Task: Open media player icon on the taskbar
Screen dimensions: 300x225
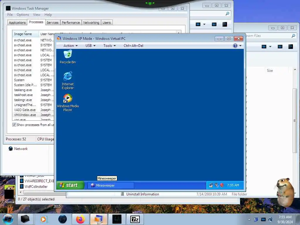Action: [43, 219]
